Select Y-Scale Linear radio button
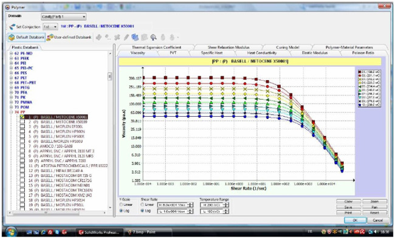Screen dimensions: 395x240 click(121, 205)
